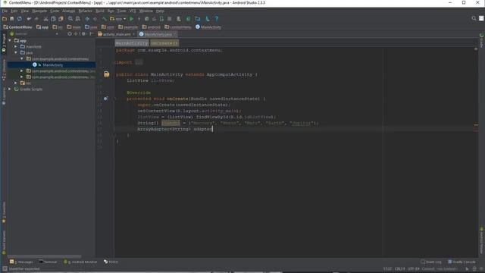Open the AVD Manager toolbar icon
485x273 pixels.
click(179, 19)
